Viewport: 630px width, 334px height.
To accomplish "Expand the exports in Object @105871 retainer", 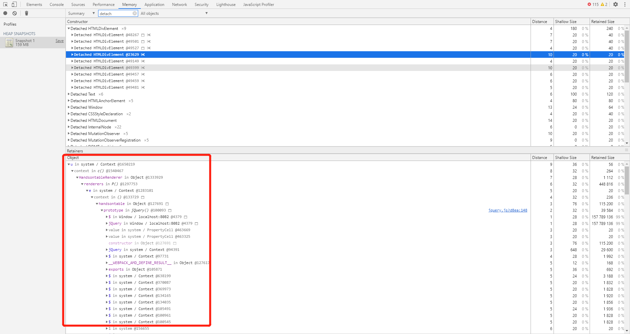I will coord(107,269).
